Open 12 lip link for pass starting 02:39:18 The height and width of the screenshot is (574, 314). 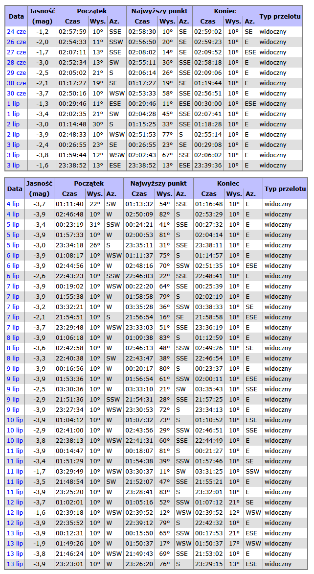tap(15, 512)
